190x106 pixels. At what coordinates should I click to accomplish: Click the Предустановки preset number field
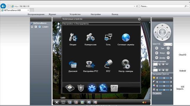155,64
